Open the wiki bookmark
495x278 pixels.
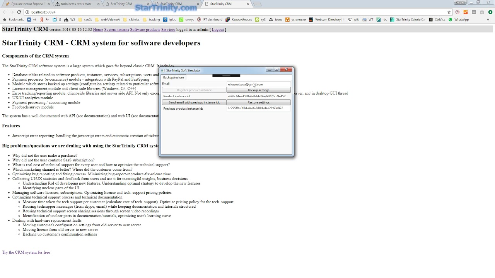click(353, 20)
